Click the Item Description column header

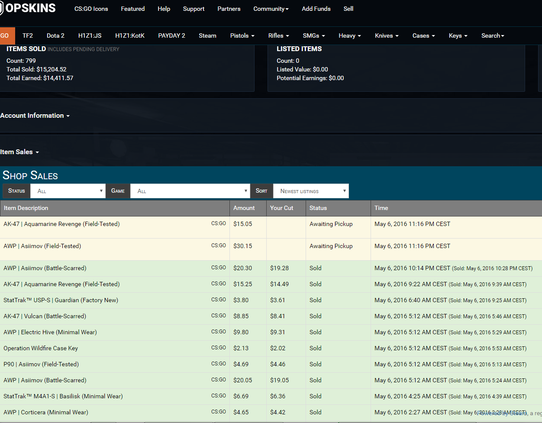115,208
